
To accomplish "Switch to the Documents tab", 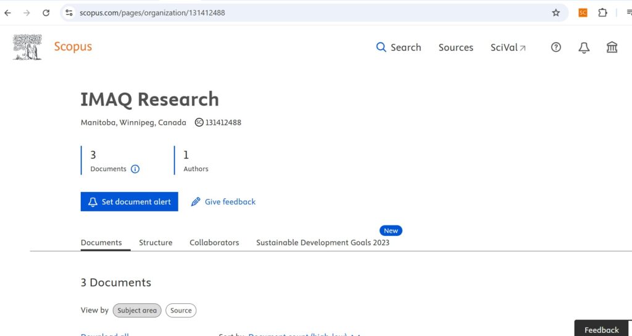I will (x=101, y=242).
